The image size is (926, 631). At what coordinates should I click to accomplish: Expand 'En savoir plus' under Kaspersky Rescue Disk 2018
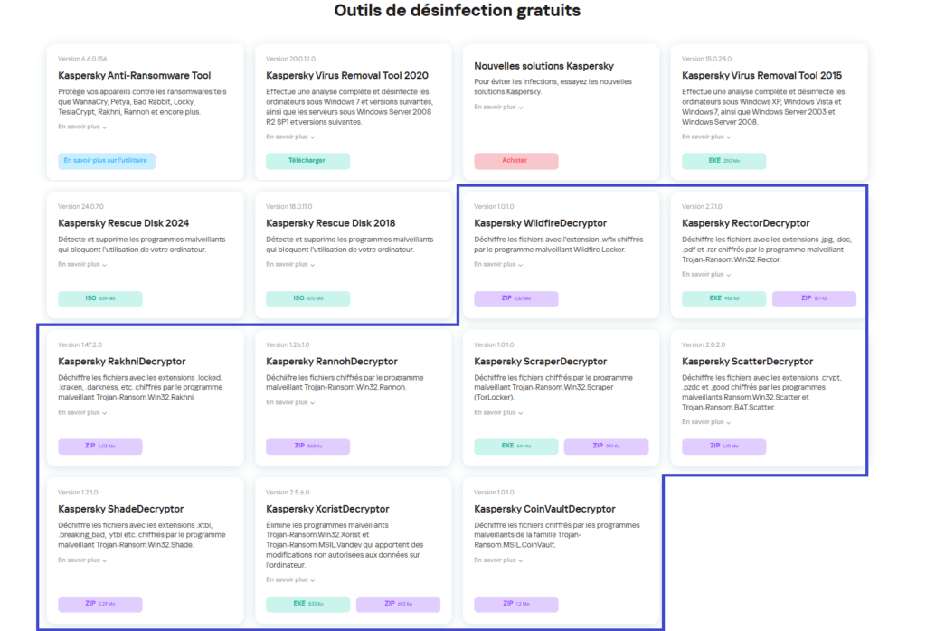[x=290, y=265]
